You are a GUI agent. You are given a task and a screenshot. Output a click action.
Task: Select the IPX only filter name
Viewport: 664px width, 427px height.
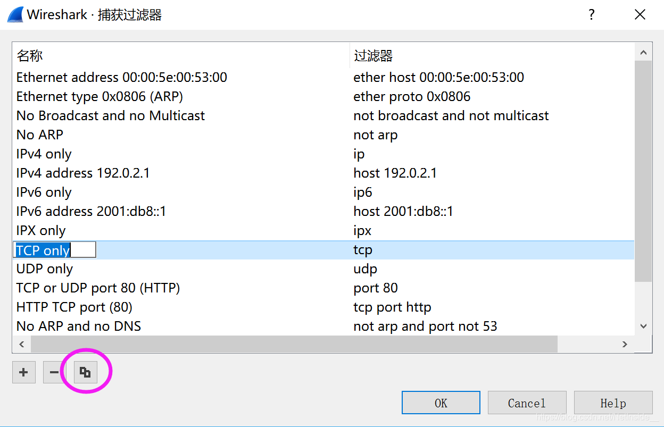click(x=41, y=231)
